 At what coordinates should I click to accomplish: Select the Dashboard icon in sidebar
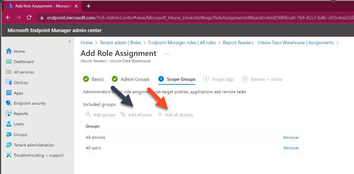(x=9, y=61)
